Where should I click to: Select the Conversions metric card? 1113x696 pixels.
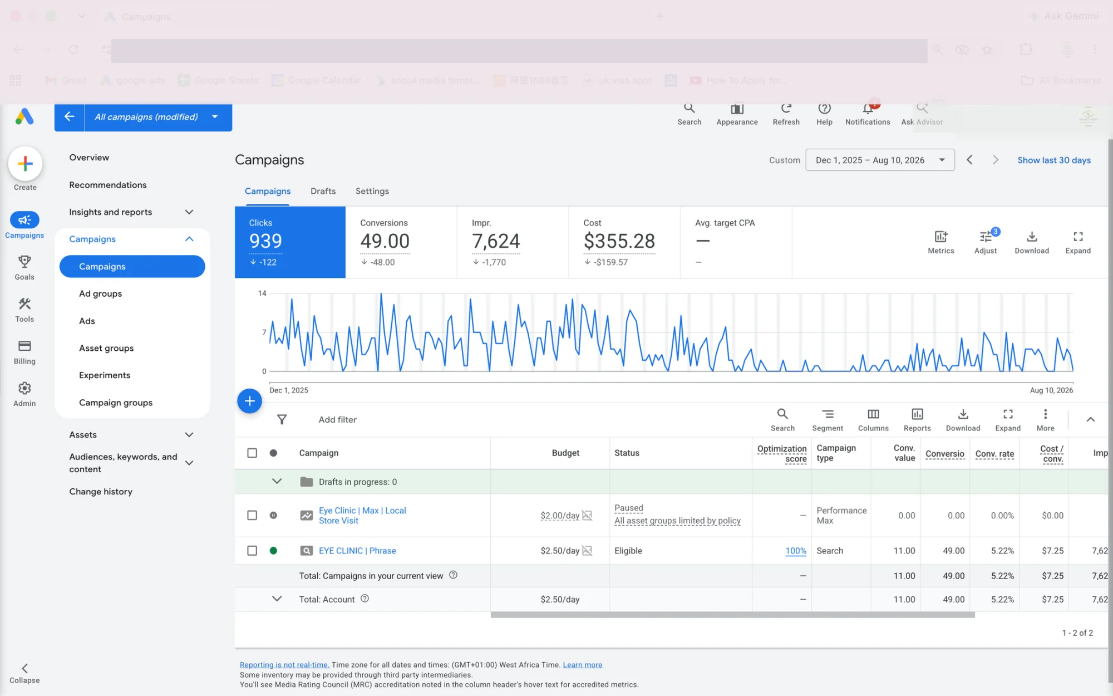(401, 242)
